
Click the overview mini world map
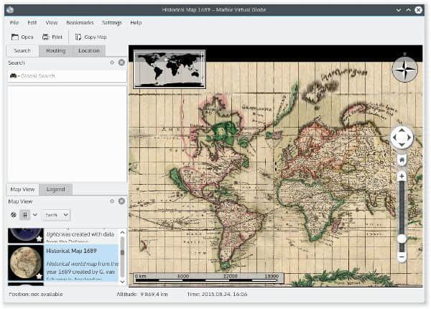[x=170, y=69]
